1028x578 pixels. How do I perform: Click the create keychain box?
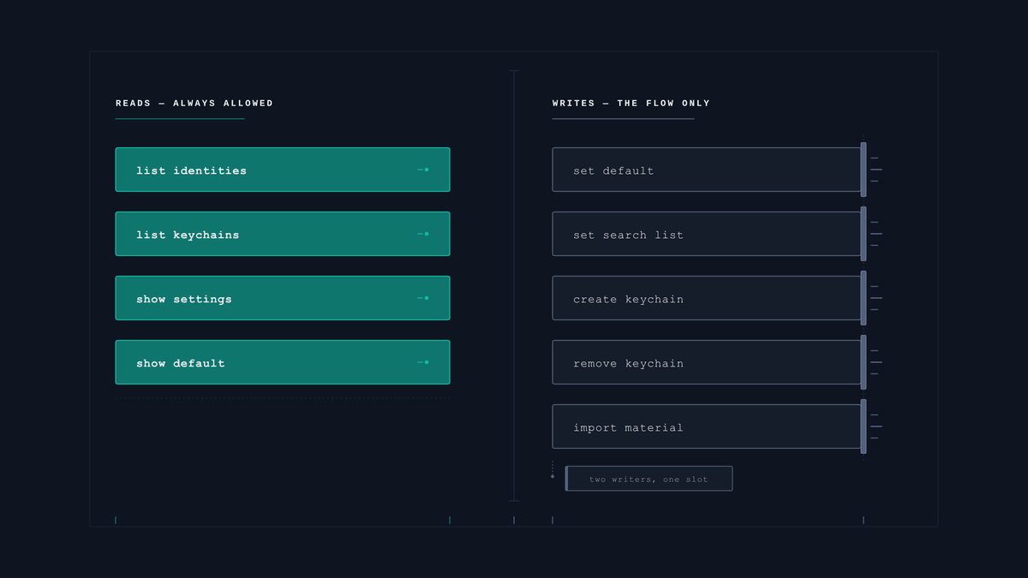click(x=707, y=298)
